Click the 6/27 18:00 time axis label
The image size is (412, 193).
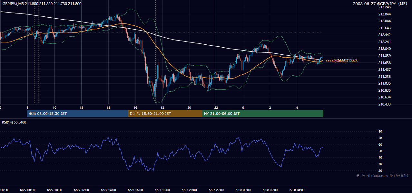162,190
